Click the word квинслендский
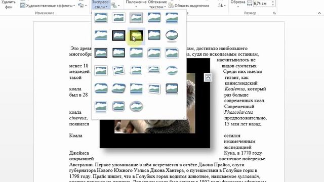 tap(241, 83)
